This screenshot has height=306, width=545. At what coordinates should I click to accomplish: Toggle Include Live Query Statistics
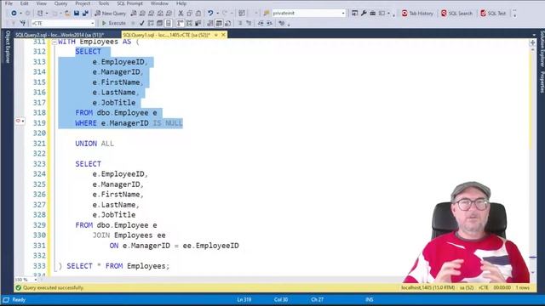[189, 23]
